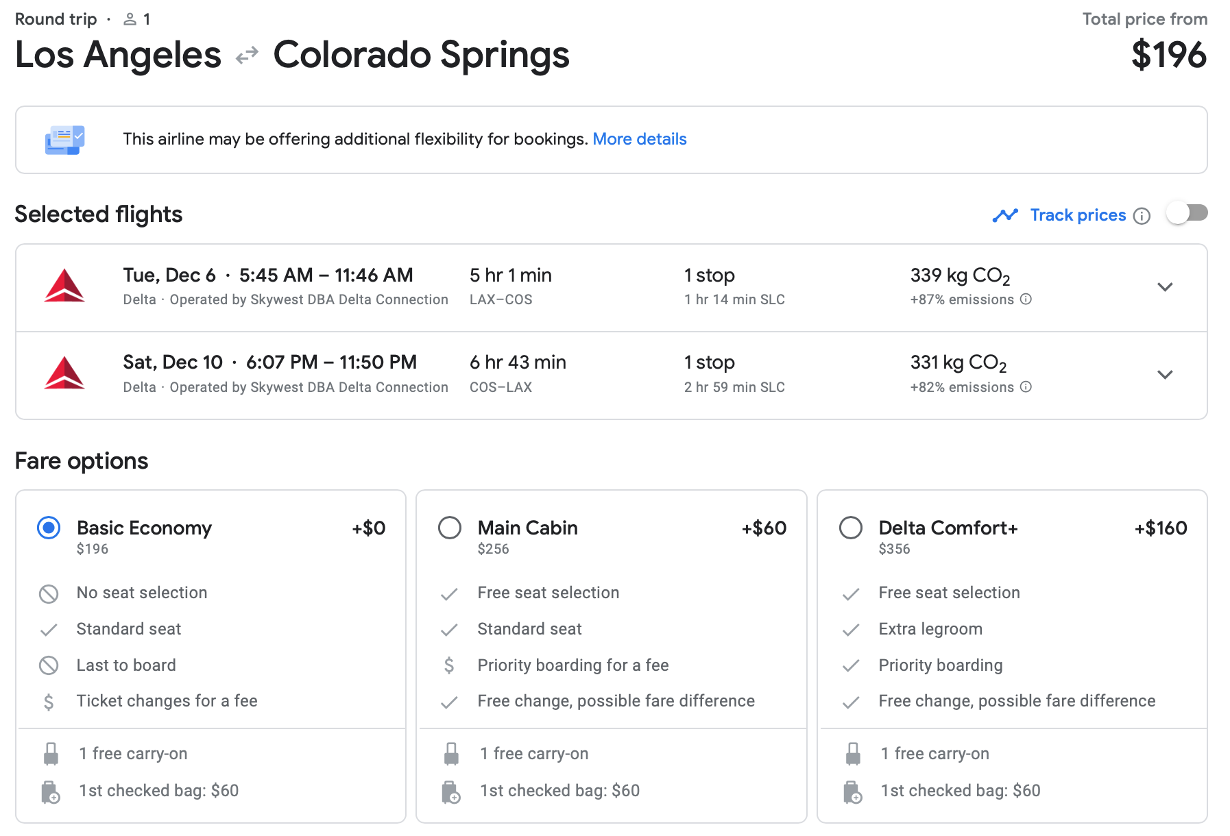Click the Delta Comfort+ fare title
Viewport: 1230px width, 836px height.
pyautogui.click(x=948, y=528)
